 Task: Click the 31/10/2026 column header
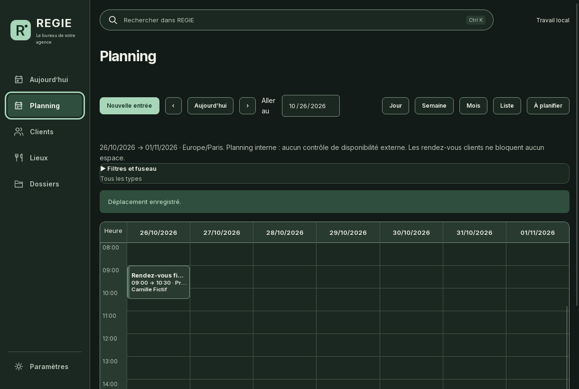475,232
